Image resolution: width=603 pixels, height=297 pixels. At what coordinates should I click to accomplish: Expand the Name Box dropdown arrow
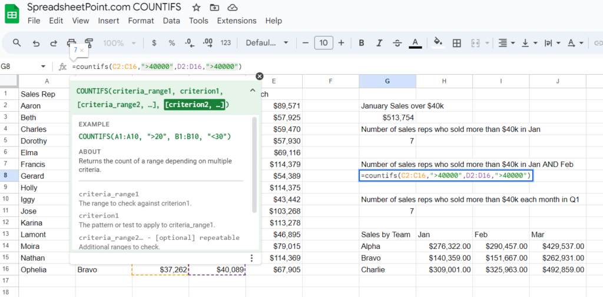click(43, 66)
